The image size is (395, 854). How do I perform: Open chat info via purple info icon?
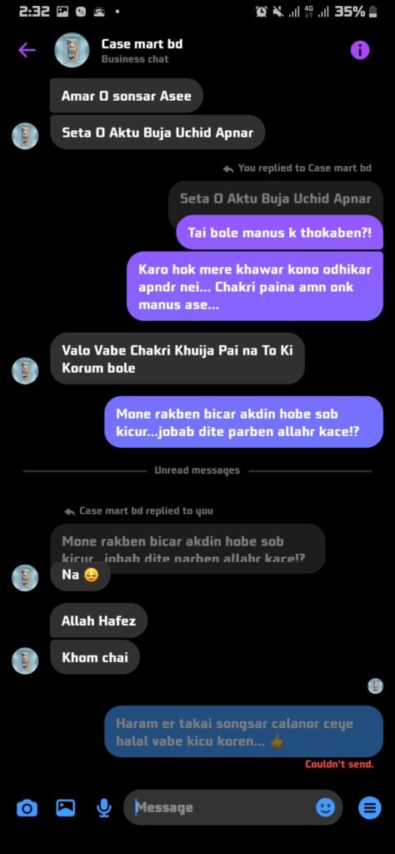pos(360,51)
